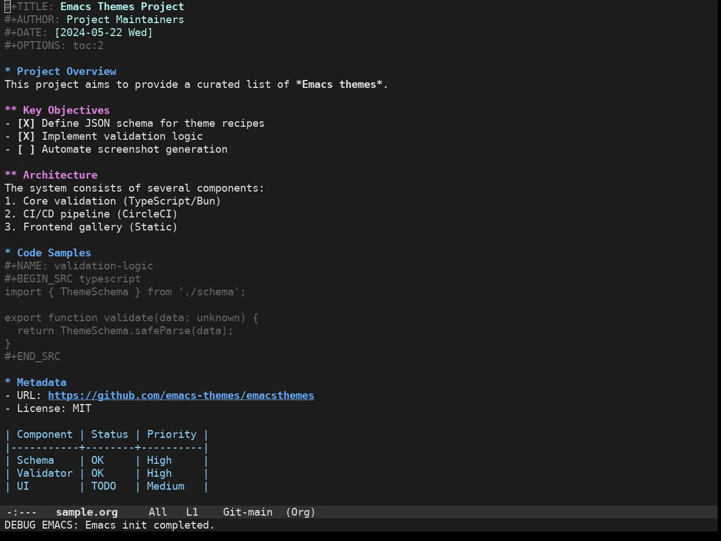Click list item Frontend gallery (Static)
The image size is (721, 541).
coord(91,227)
